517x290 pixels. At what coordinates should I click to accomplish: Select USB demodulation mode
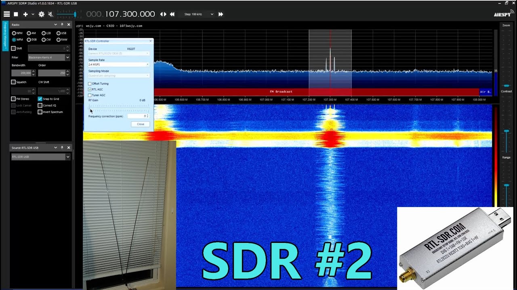click(x=61, y=33)
